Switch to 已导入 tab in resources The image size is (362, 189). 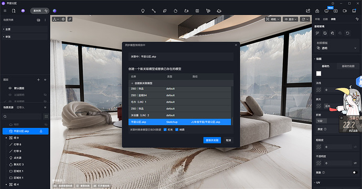[x=20, y=108]
